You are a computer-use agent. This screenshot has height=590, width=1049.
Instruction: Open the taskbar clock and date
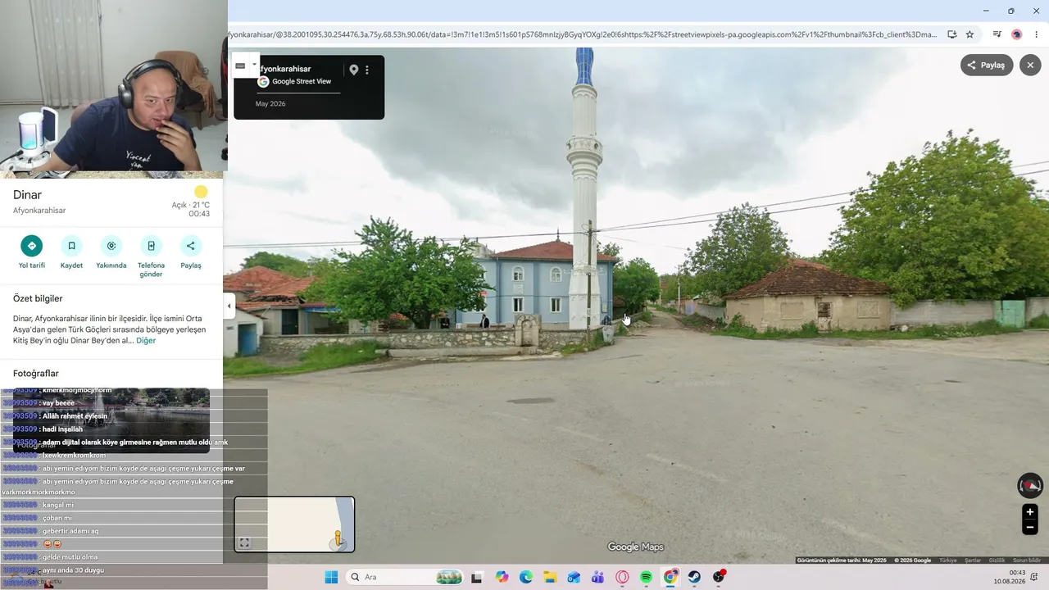1010,577
